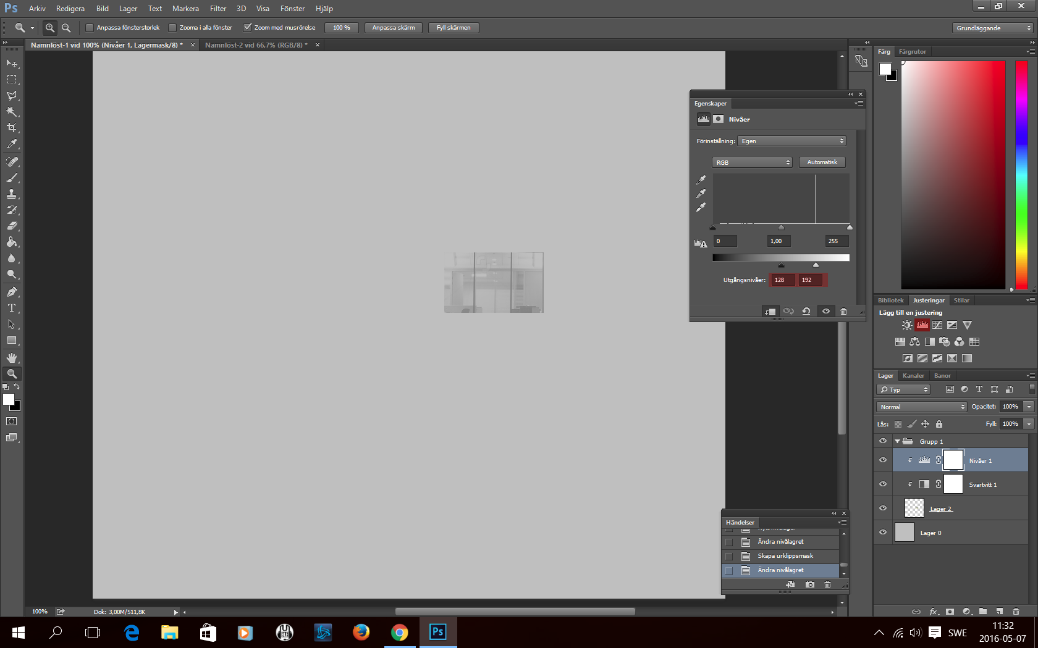Image resolution: width=1038 pixels, height=648 pixels.
Task: Select the Eyedropper tool in toolbox
Action: click(12, 144)
